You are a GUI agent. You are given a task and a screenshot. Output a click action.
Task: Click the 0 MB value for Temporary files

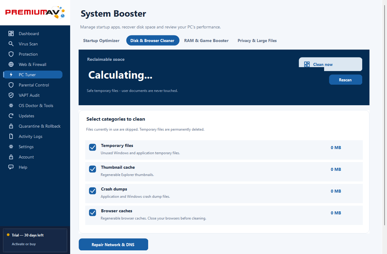coord(336,148)
